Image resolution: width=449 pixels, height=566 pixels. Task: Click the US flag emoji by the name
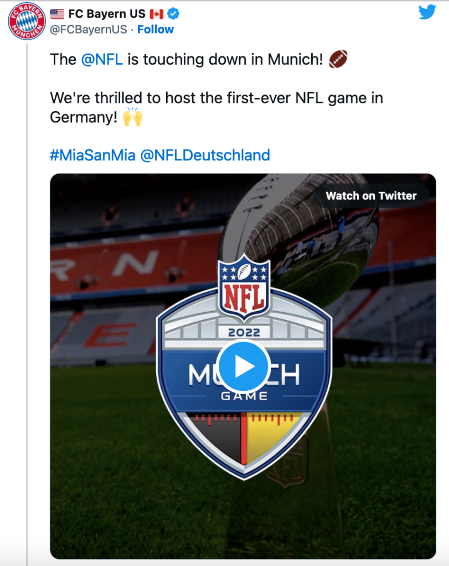[57, 14]
